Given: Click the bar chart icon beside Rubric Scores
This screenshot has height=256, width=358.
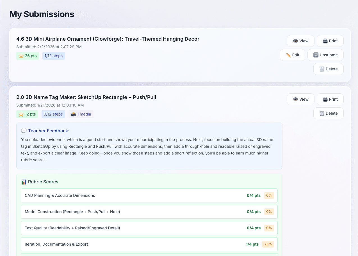Looking at the screenshot, I should (x=24, y=181).
